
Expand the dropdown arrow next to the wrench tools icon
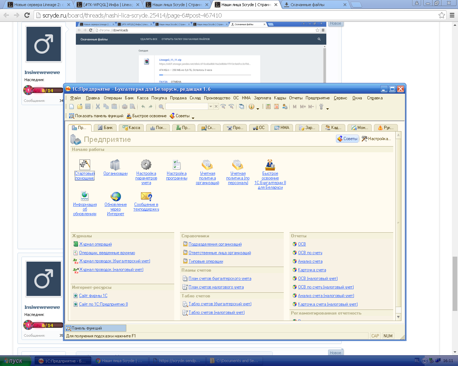tap(327, 108)
